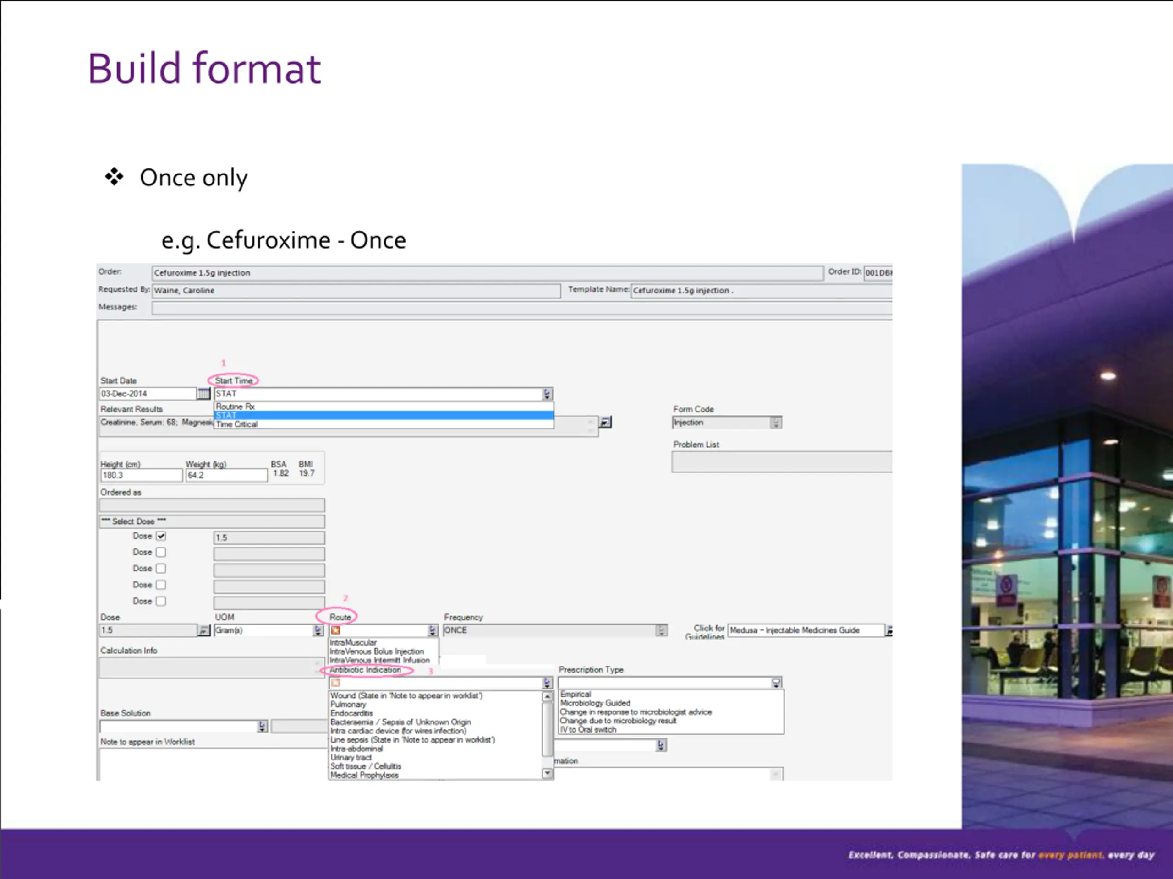Select Endocarditis antibiotic indication

pyautogui.click(x=435, y=713)
